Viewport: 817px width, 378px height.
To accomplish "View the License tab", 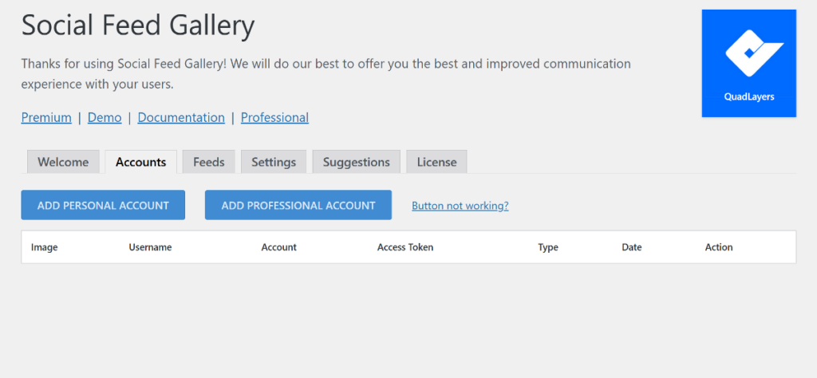I will coord(436,162).
